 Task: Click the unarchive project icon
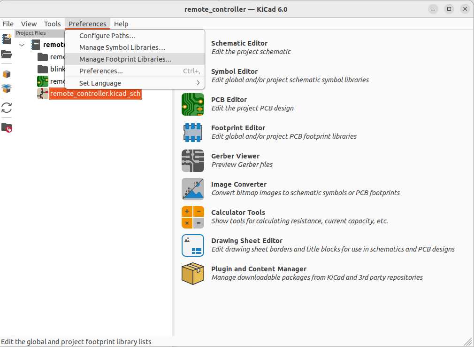(7, 88)
